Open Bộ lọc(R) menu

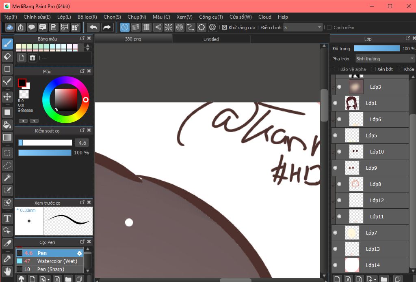(87, 17)
